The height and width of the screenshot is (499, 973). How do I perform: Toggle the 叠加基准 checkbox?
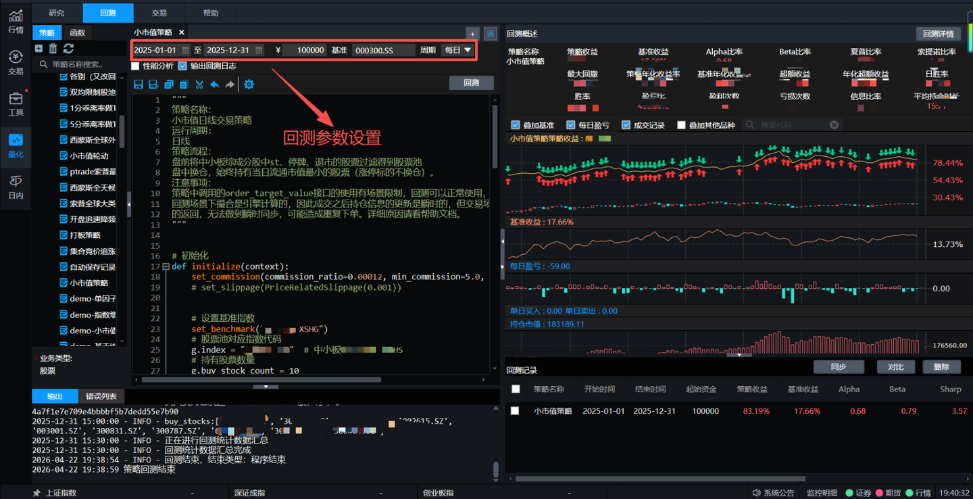click(x=516, y=125)
